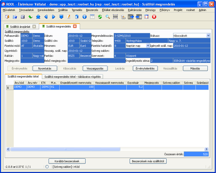The width and height of the screenshot is (216, 173).
Task: Click the floppy disk save icon
Action: tap(23, 17)
